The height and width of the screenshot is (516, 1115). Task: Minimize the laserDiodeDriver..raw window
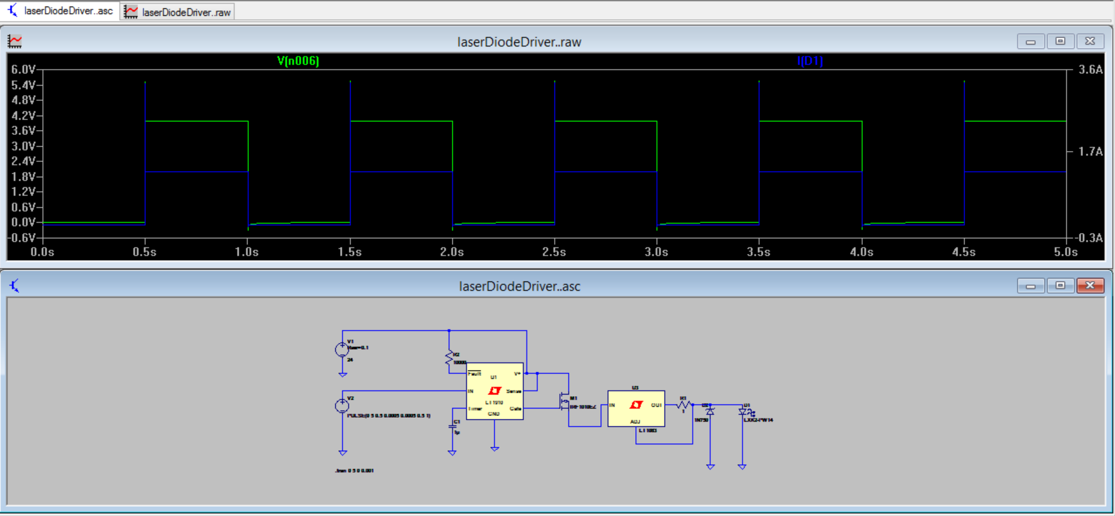pos(1031,41)
